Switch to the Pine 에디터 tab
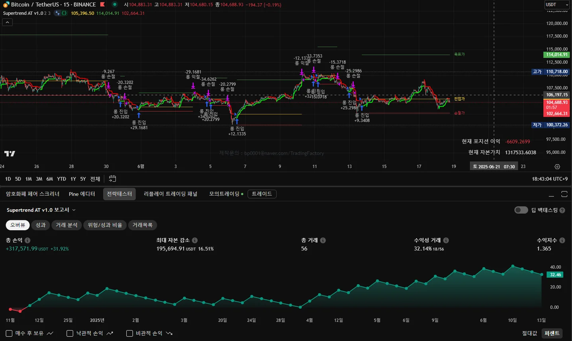Viewport: 572px width, 341px height. 82,194
